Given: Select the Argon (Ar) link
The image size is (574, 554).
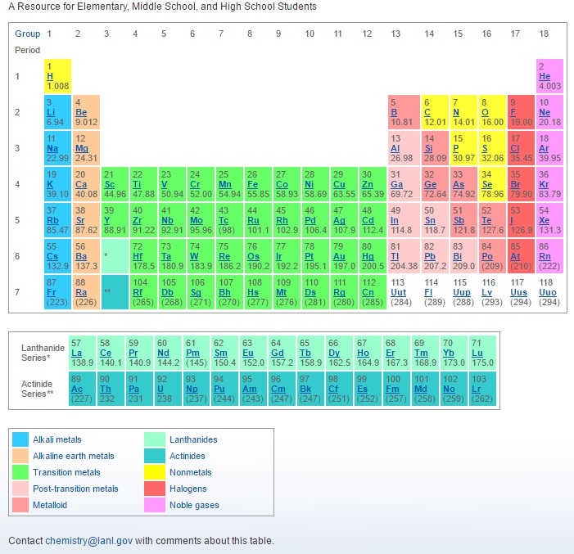Looking at the screenshot, I should 544,148.
